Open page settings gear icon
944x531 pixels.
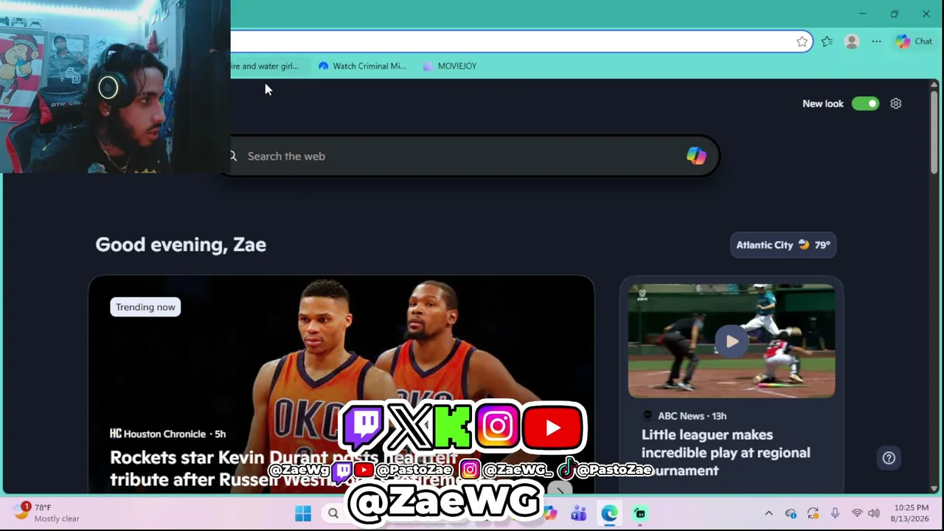pyautogui.click(x=896, y=104)
